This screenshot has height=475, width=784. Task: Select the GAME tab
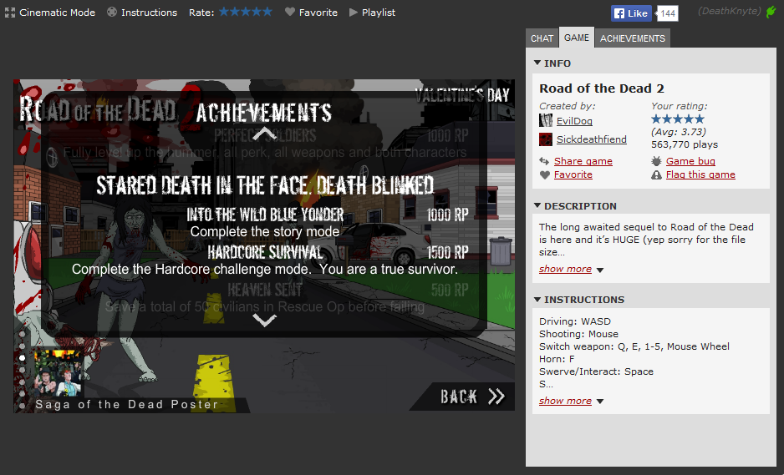(577, 38)
